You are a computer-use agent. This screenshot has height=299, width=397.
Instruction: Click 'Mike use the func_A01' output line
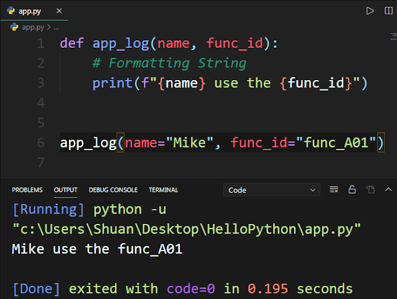coord(97,249)
